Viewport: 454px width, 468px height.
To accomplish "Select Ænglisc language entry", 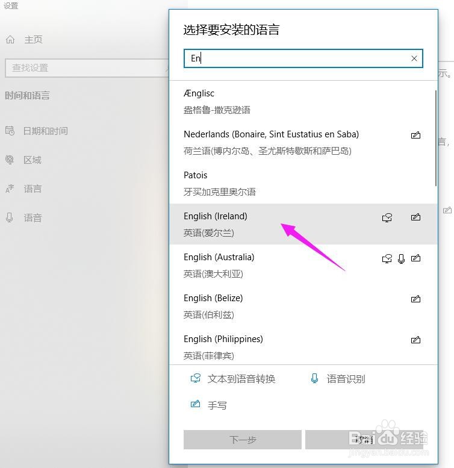I will point(303,101).
